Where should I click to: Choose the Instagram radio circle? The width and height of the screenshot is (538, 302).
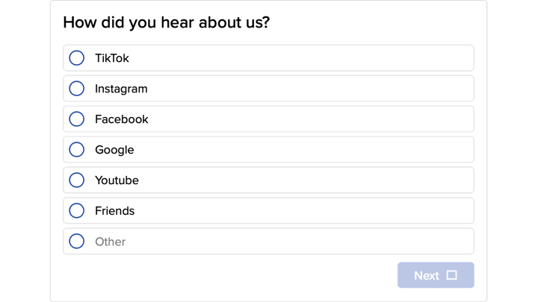pos(76,89)
